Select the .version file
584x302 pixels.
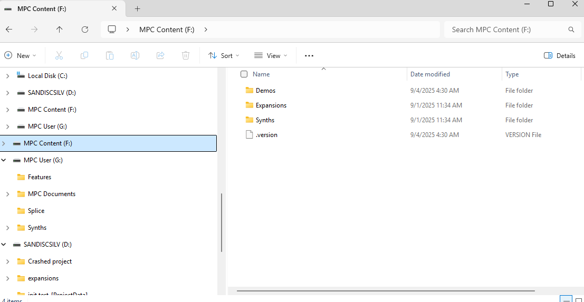266,135
